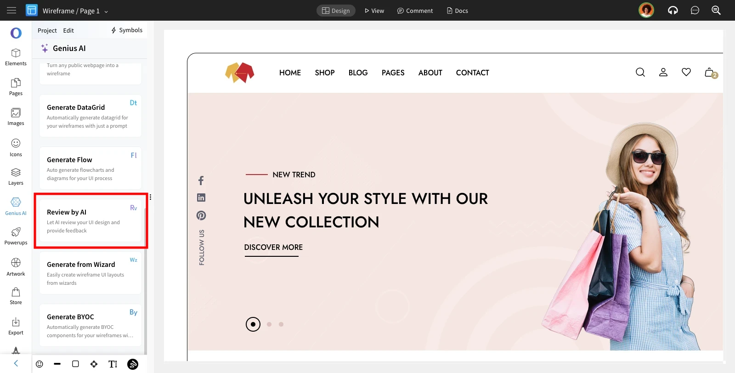The width and height of the screenshot is (735, 373).
Task: Select the second carousel dot
Action: tap(269, 324)
